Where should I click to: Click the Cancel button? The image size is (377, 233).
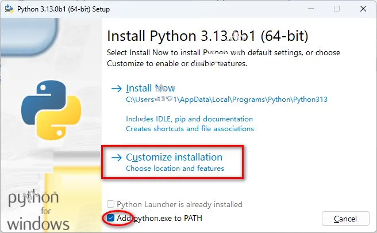345,219
